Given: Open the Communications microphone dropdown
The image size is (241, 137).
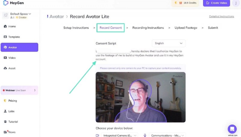Looking at the screenshot, I should click(167, 135).
